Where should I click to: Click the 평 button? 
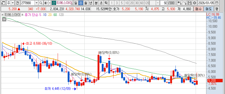coord(217,9)
